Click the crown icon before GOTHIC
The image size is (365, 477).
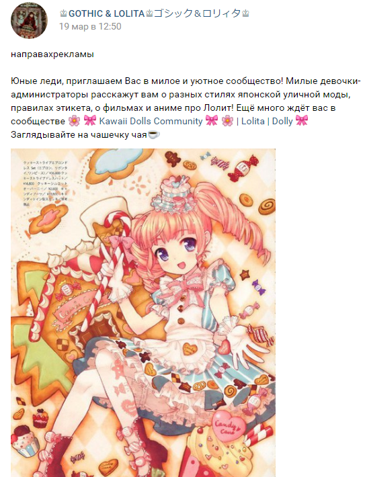point(64,13)
